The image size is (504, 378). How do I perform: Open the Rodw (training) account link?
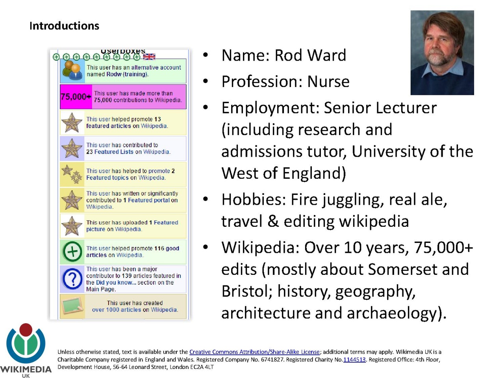pos(127,74)
